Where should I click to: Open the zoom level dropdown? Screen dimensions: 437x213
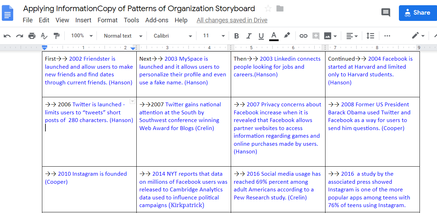coord(82,36)
